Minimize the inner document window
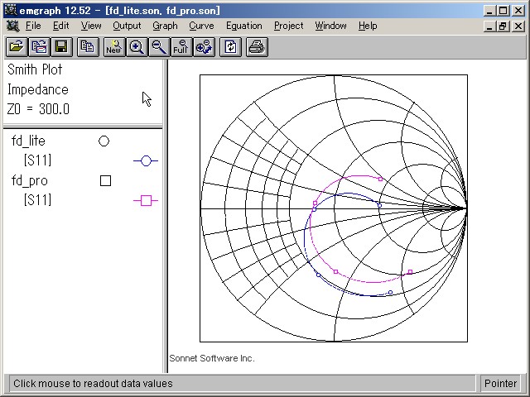This screenshot has width=530, height=397. tap(489, 26)
